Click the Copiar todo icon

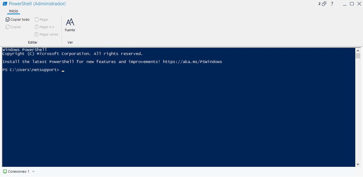coord(7,19)
